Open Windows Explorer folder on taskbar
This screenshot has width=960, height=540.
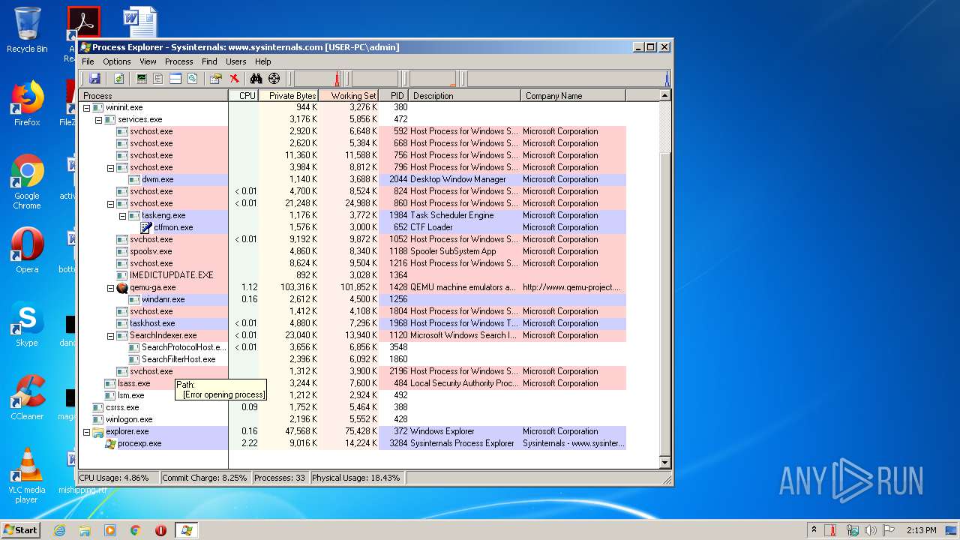[x=85, y=530]
